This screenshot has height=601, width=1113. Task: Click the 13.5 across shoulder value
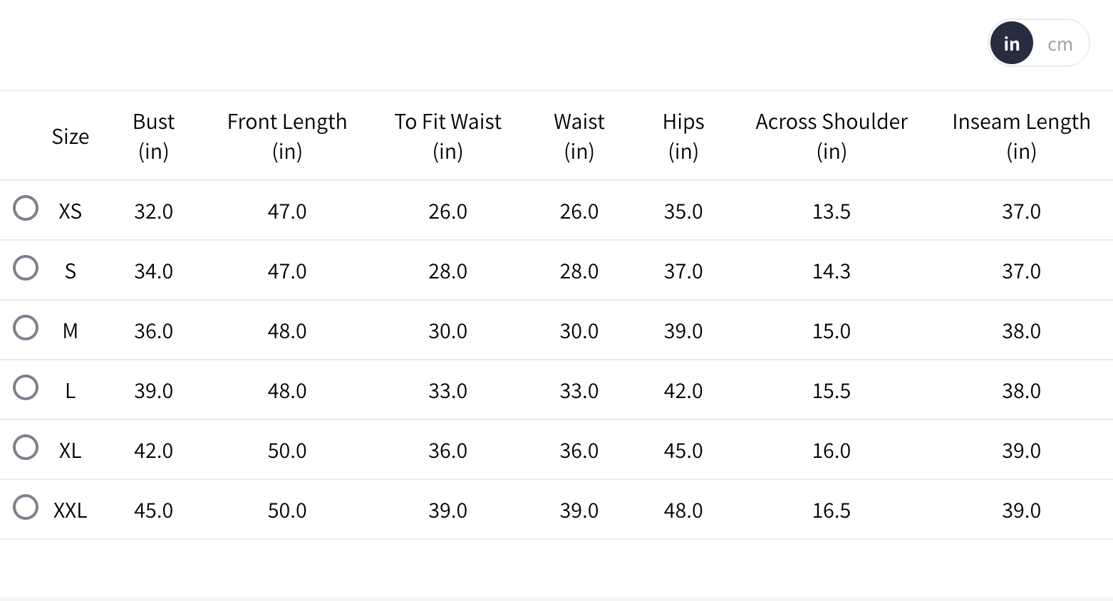pos(831,211)
